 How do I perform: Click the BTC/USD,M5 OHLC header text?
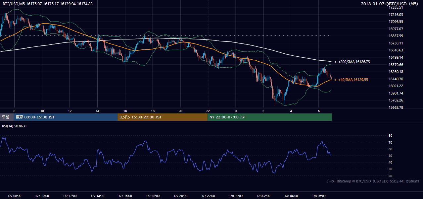pyautogui.click(x=48, y=4)
